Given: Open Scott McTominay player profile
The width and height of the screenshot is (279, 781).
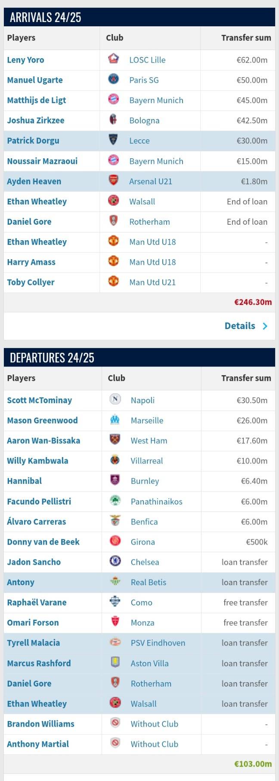Looking at the screenshot, I should coord(39,400).
